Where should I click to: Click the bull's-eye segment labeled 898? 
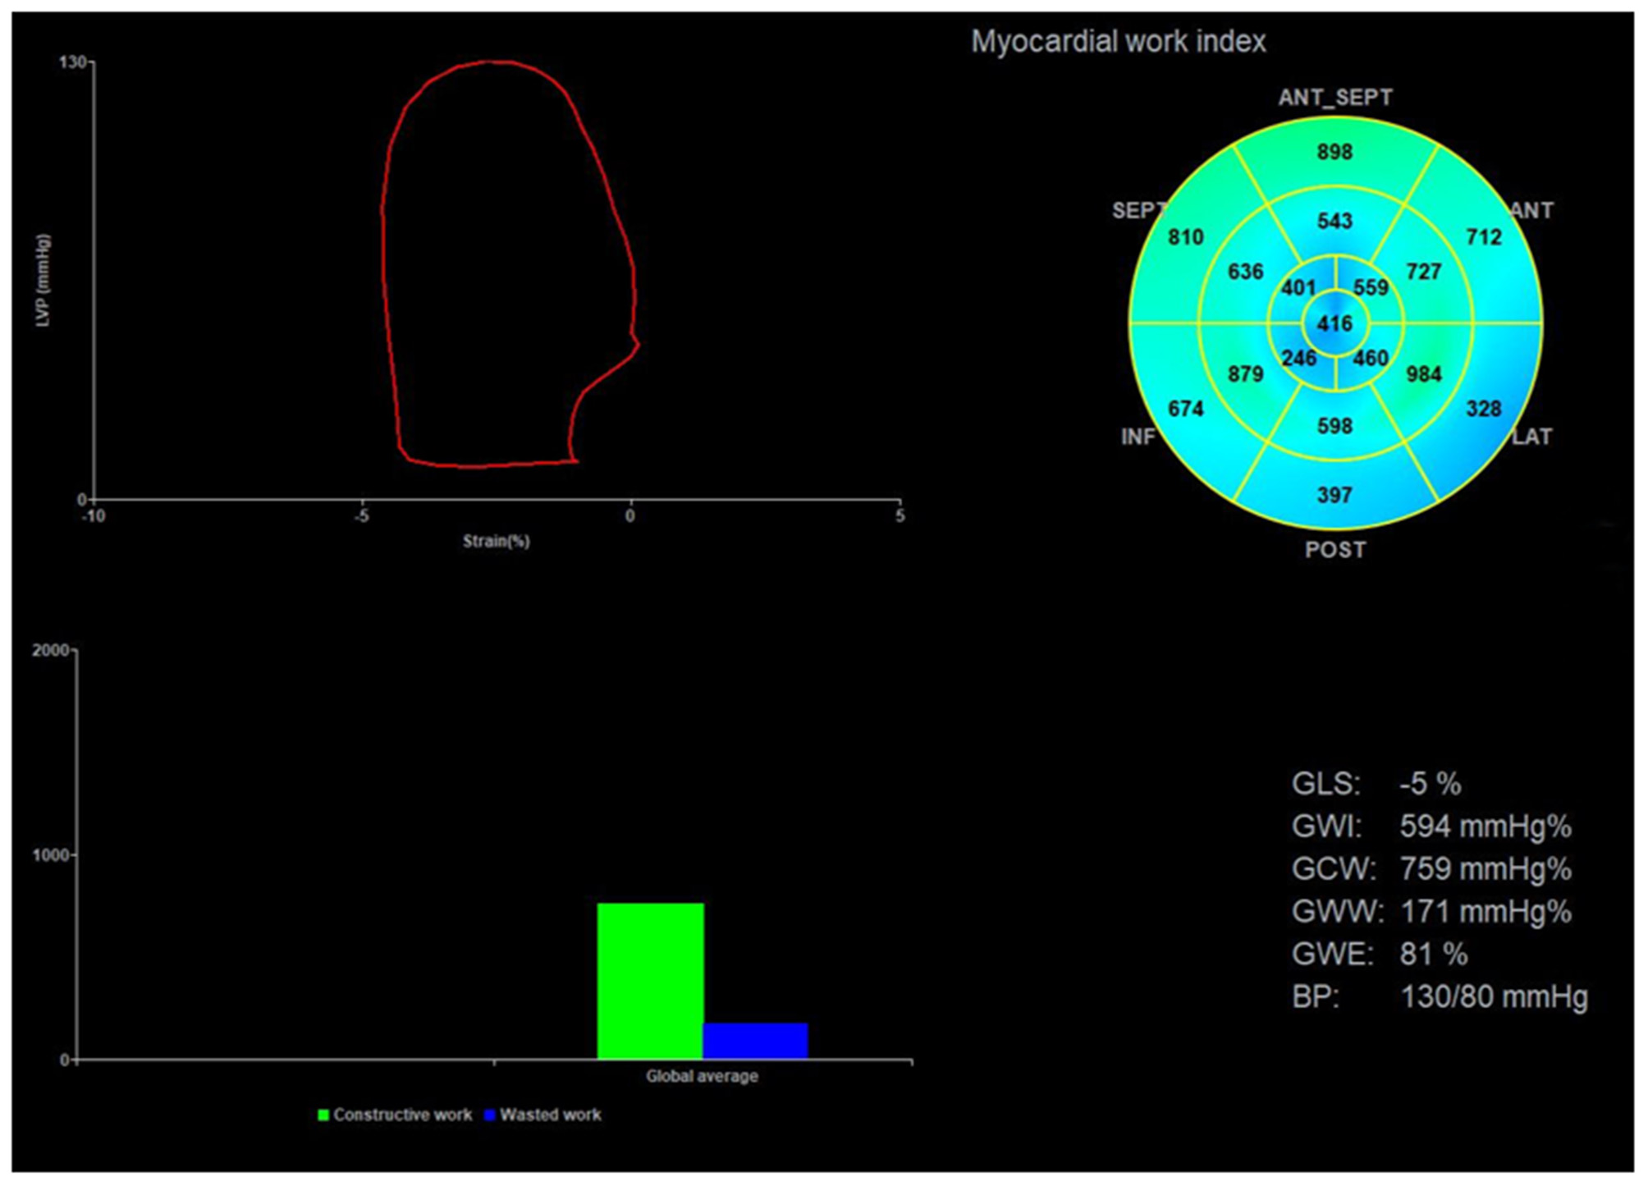(1334, 153)
